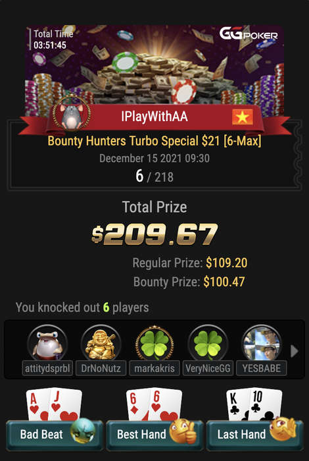
Task: Open the Best Hand replay
Action: tap(154, 434)
